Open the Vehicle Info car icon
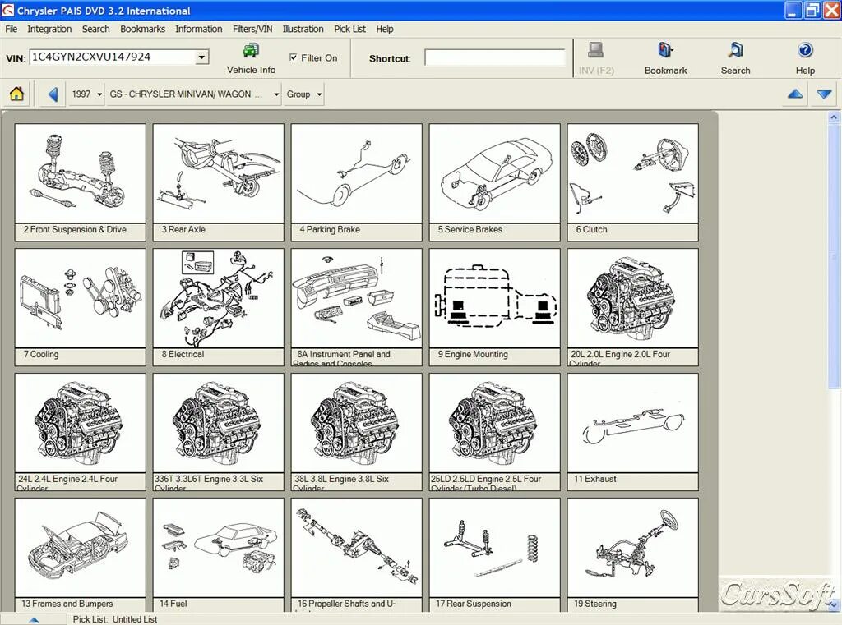Screen dimensions: 842x625 coord(251,51)
